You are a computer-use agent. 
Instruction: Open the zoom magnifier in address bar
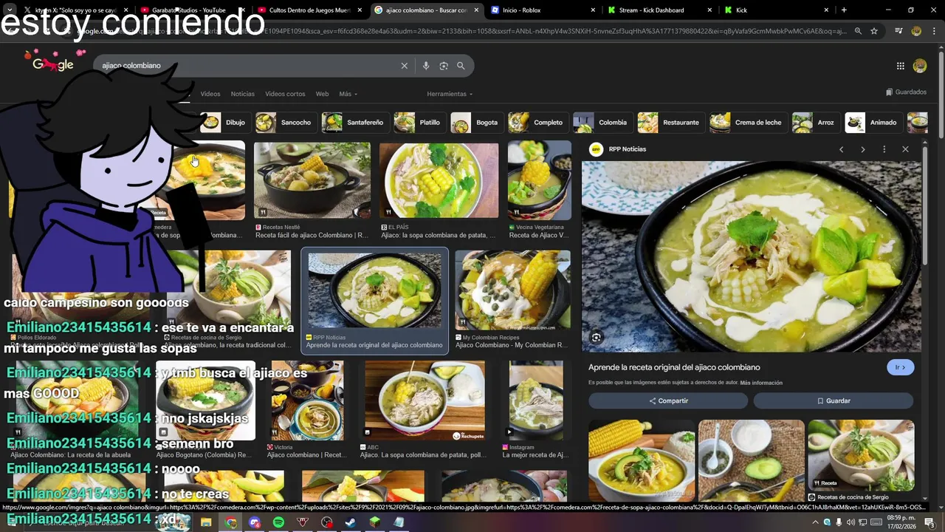[858, 31]
